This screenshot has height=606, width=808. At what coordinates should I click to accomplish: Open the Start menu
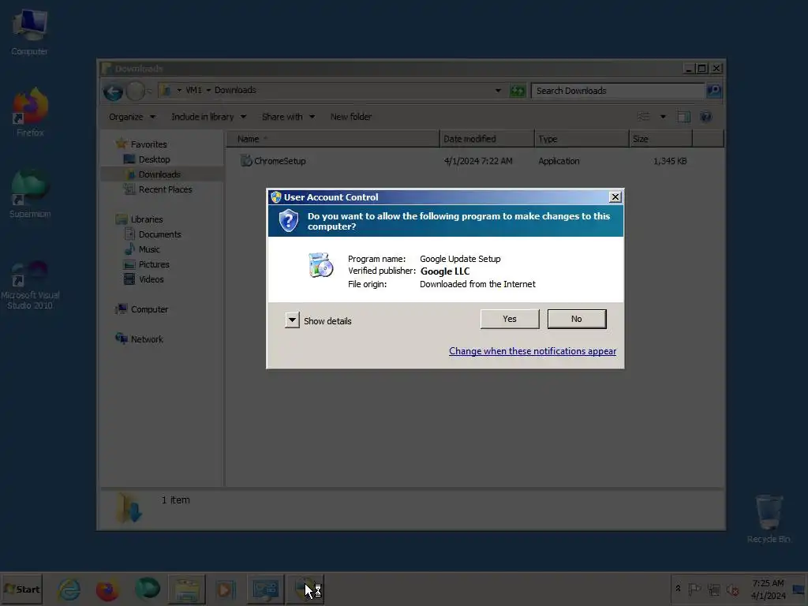21,589
